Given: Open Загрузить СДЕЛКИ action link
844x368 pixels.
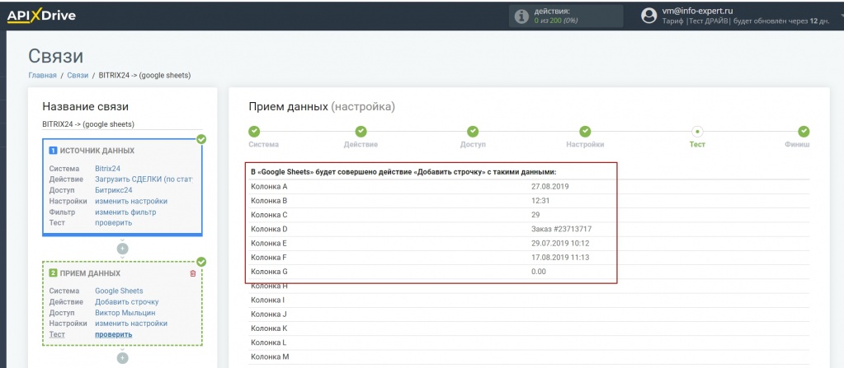Looking at the screenshot, I should [x=144, y=179].
